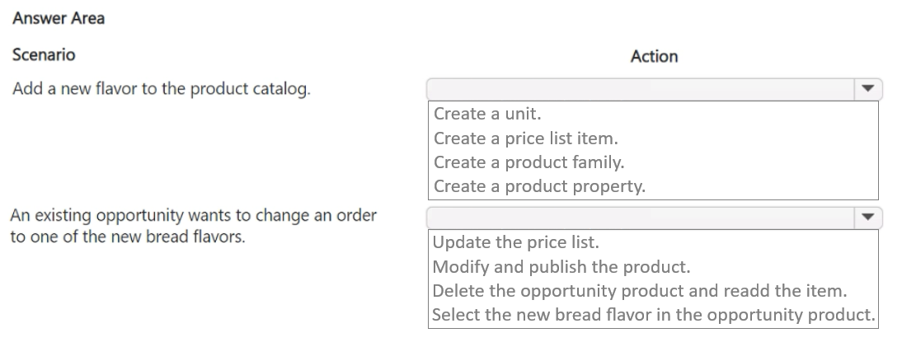Open the combo box for existing opportunity scenario
The height and width of the screenshot is (347, 902).
(643, 218)
